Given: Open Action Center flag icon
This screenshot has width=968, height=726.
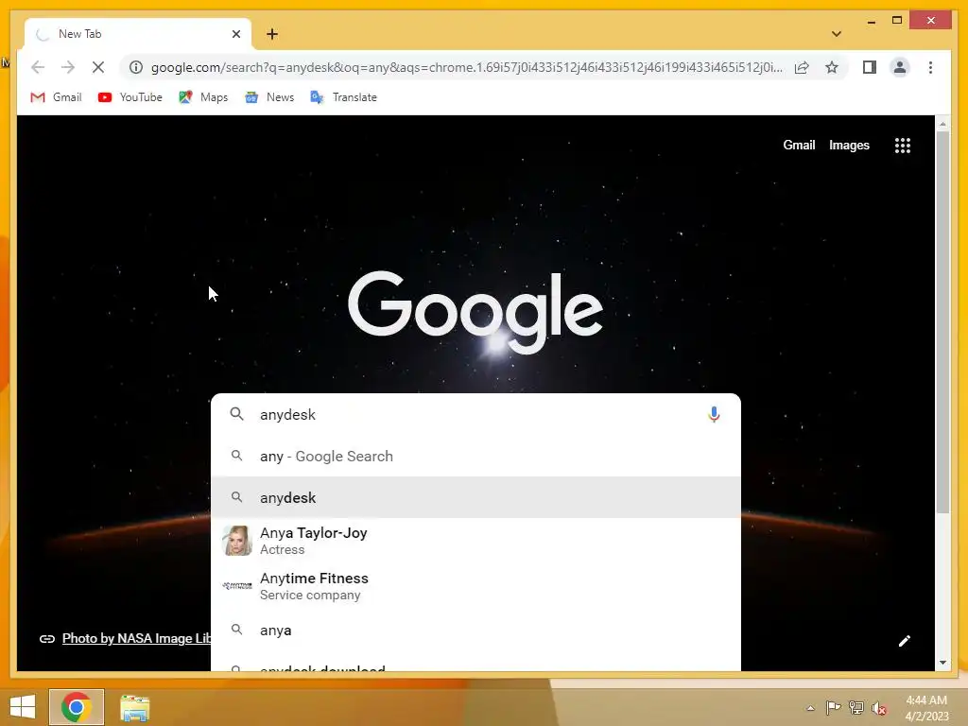Looking at the screenshot, I should 833,707.
